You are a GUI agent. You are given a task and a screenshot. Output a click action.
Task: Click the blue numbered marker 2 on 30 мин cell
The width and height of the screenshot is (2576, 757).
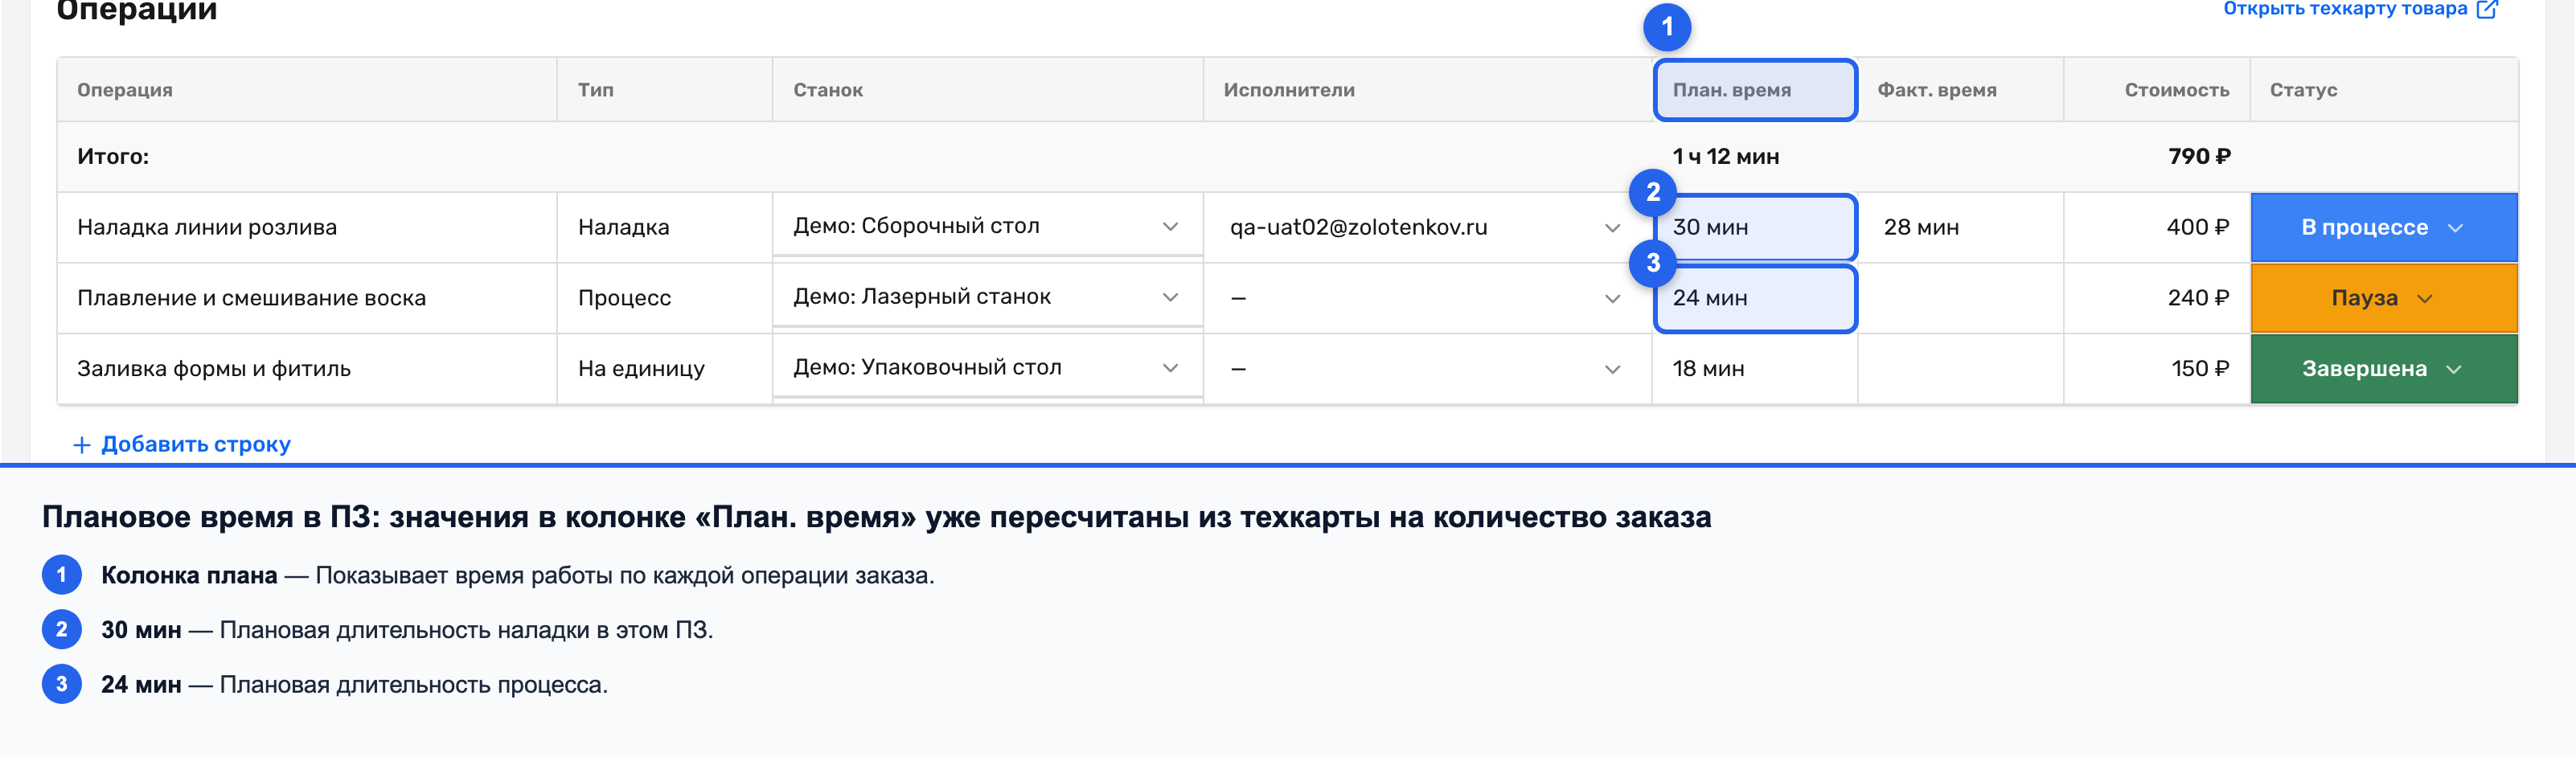pyautogui.click(x=1652, y=192)
